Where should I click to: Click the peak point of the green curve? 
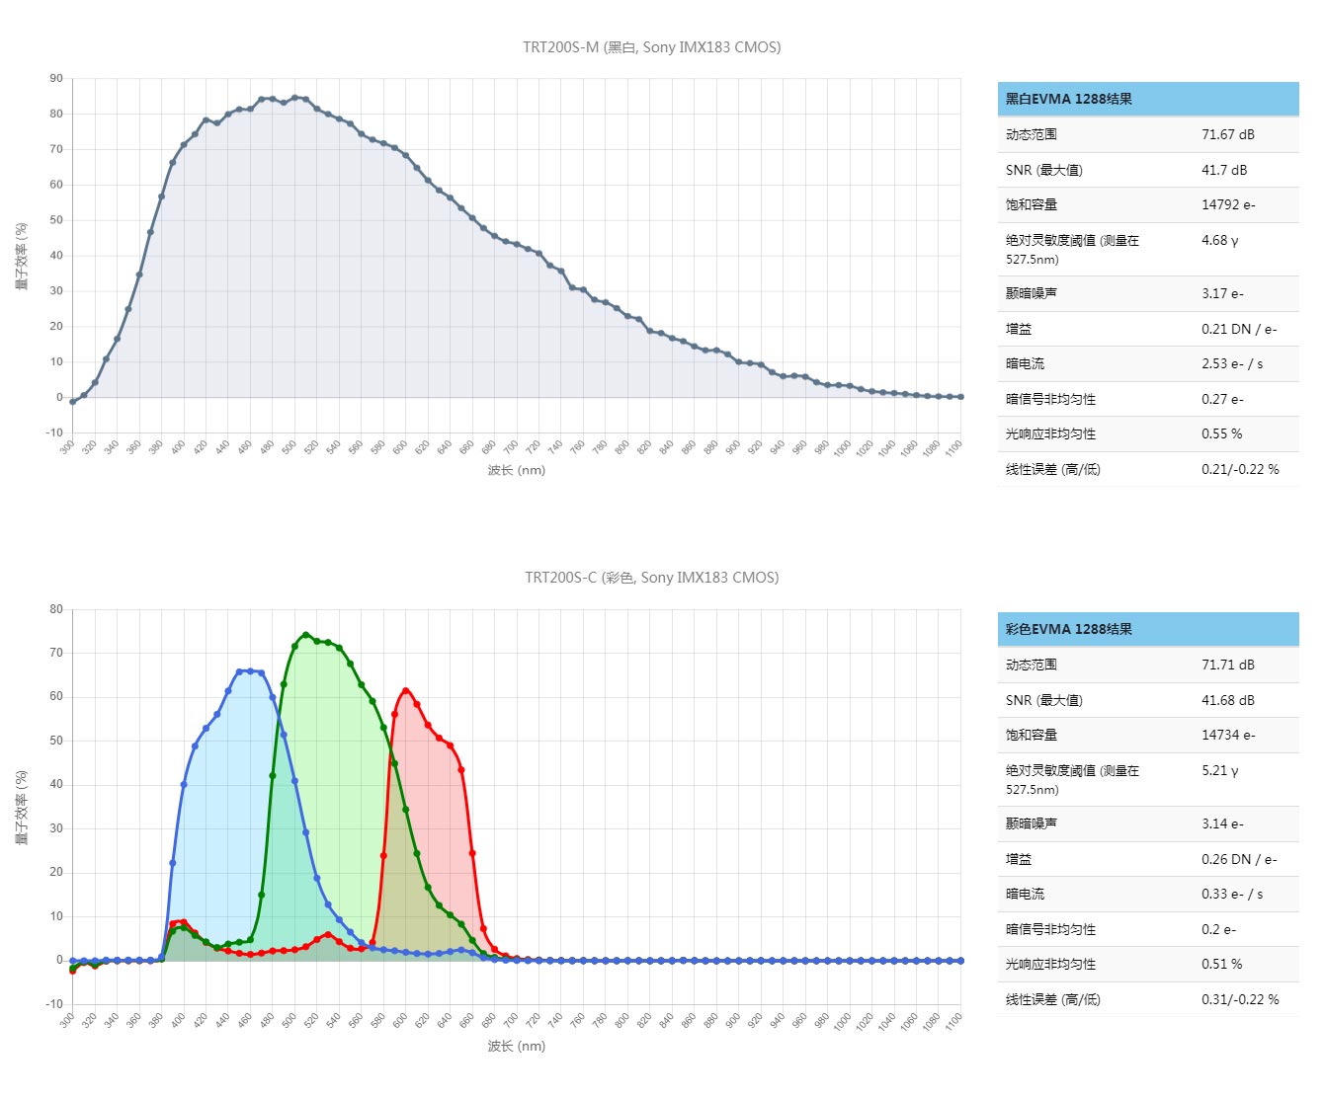click(306, 635)
